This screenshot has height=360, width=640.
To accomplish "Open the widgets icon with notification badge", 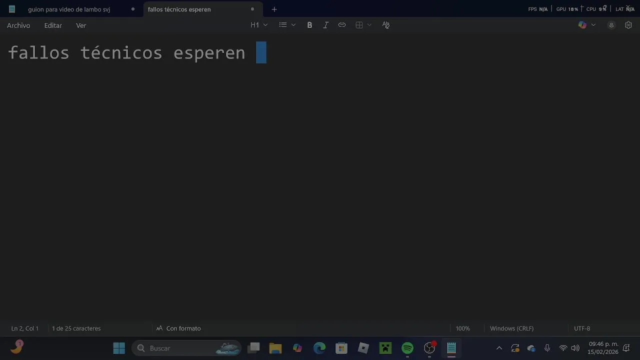I will click(16, 347).
